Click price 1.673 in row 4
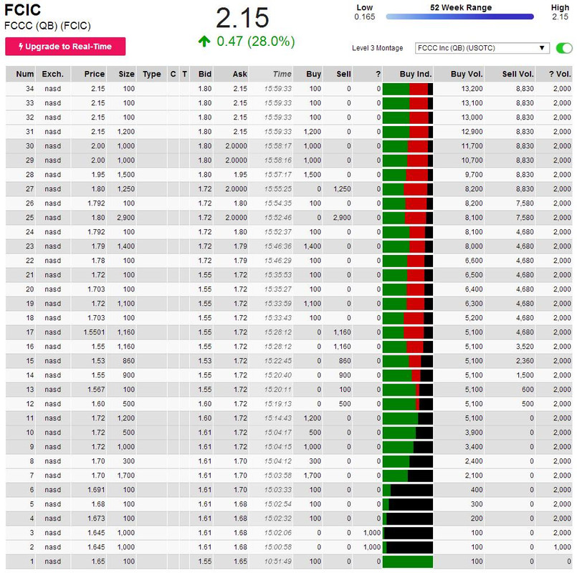 coord(96,519)
